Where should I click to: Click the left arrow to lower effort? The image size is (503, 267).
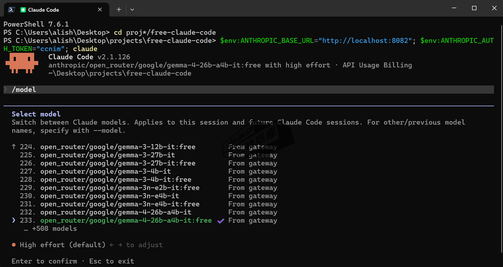pyautogui.click(x=112, y=245)
